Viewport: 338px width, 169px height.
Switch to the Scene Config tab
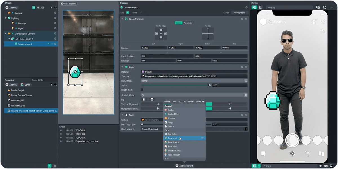pos(38,80)
